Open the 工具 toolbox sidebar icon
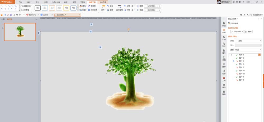The width and height of the screenshot is (264, 122). pos(224,79)
